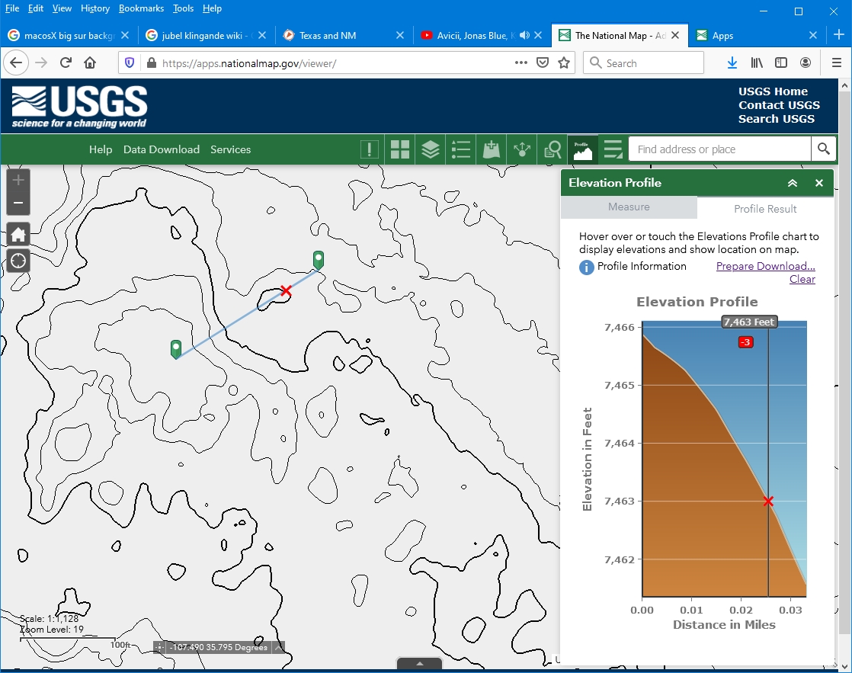Screen dimensions: 852x673
Task: Zoom out the map with minus button
Action: [18, 204]
